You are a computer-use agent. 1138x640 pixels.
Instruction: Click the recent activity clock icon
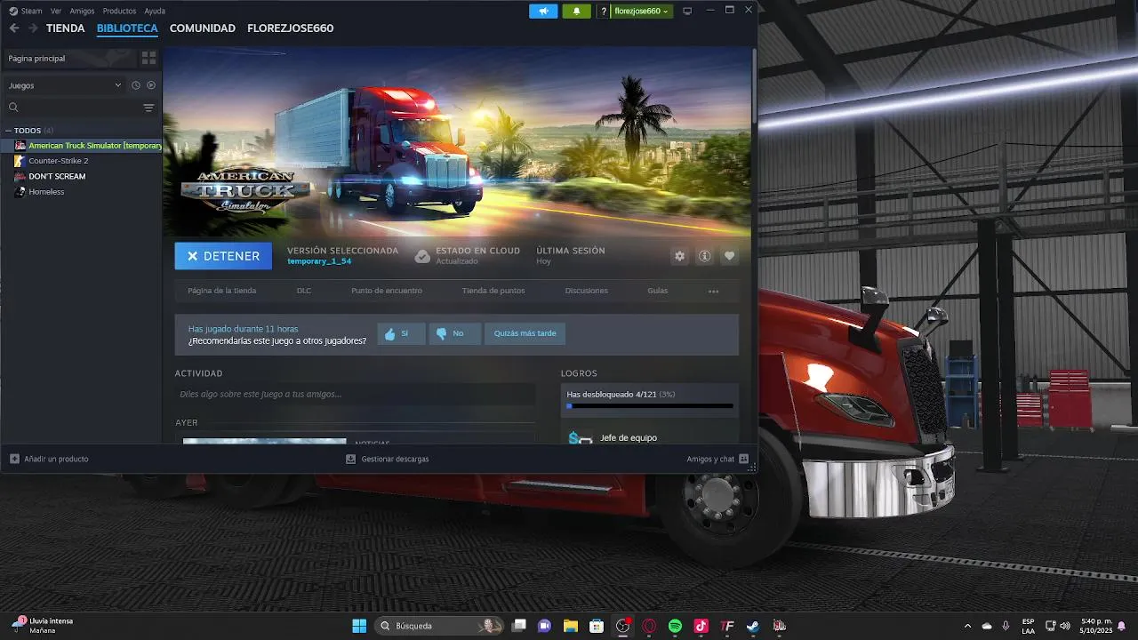click(136, 85)
